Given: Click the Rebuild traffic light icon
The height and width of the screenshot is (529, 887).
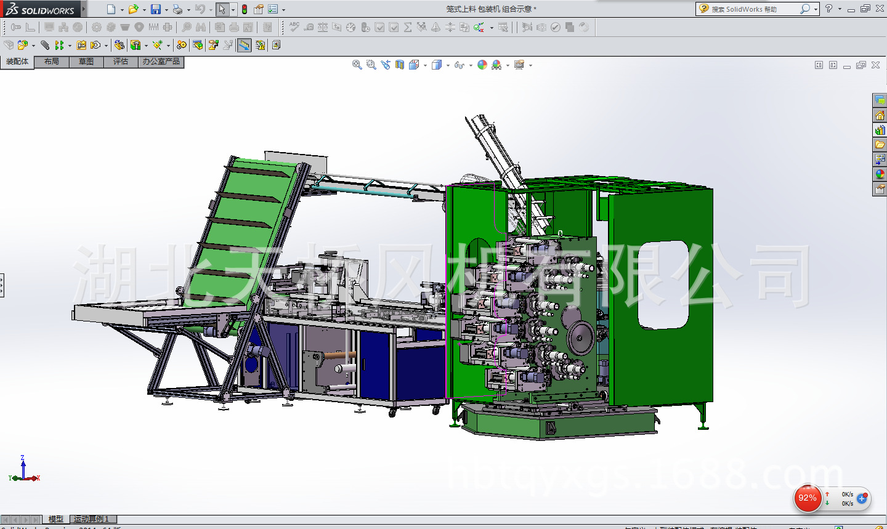Looking at the screenshot, I should tap(245, 9).
